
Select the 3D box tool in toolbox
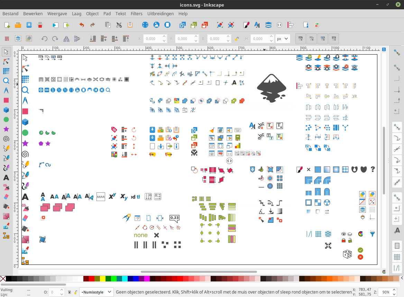6,110
